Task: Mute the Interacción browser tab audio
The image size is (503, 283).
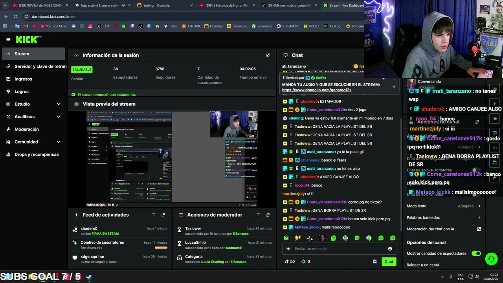Action: click(x=123, y=6)
